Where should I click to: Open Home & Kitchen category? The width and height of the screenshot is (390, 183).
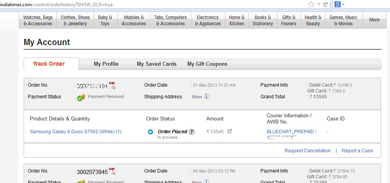click(x=237, y=21)
